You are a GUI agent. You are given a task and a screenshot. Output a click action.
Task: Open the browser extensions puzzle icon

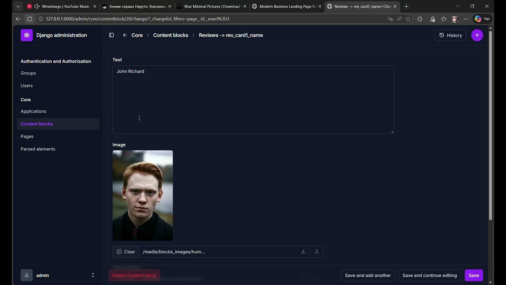click(x=420, y=19)
